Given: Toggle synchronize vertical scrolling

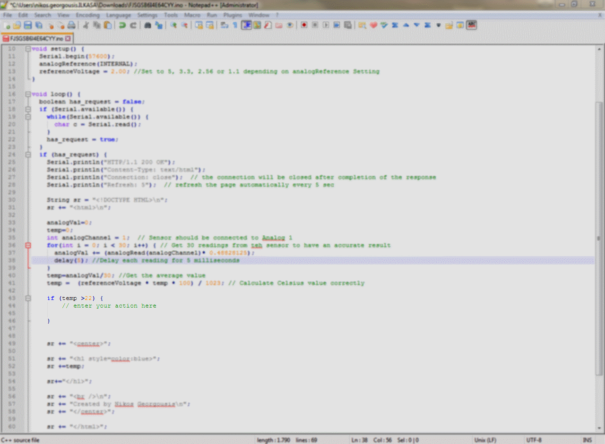Looking at the screenshot, I should pos(199,25).
